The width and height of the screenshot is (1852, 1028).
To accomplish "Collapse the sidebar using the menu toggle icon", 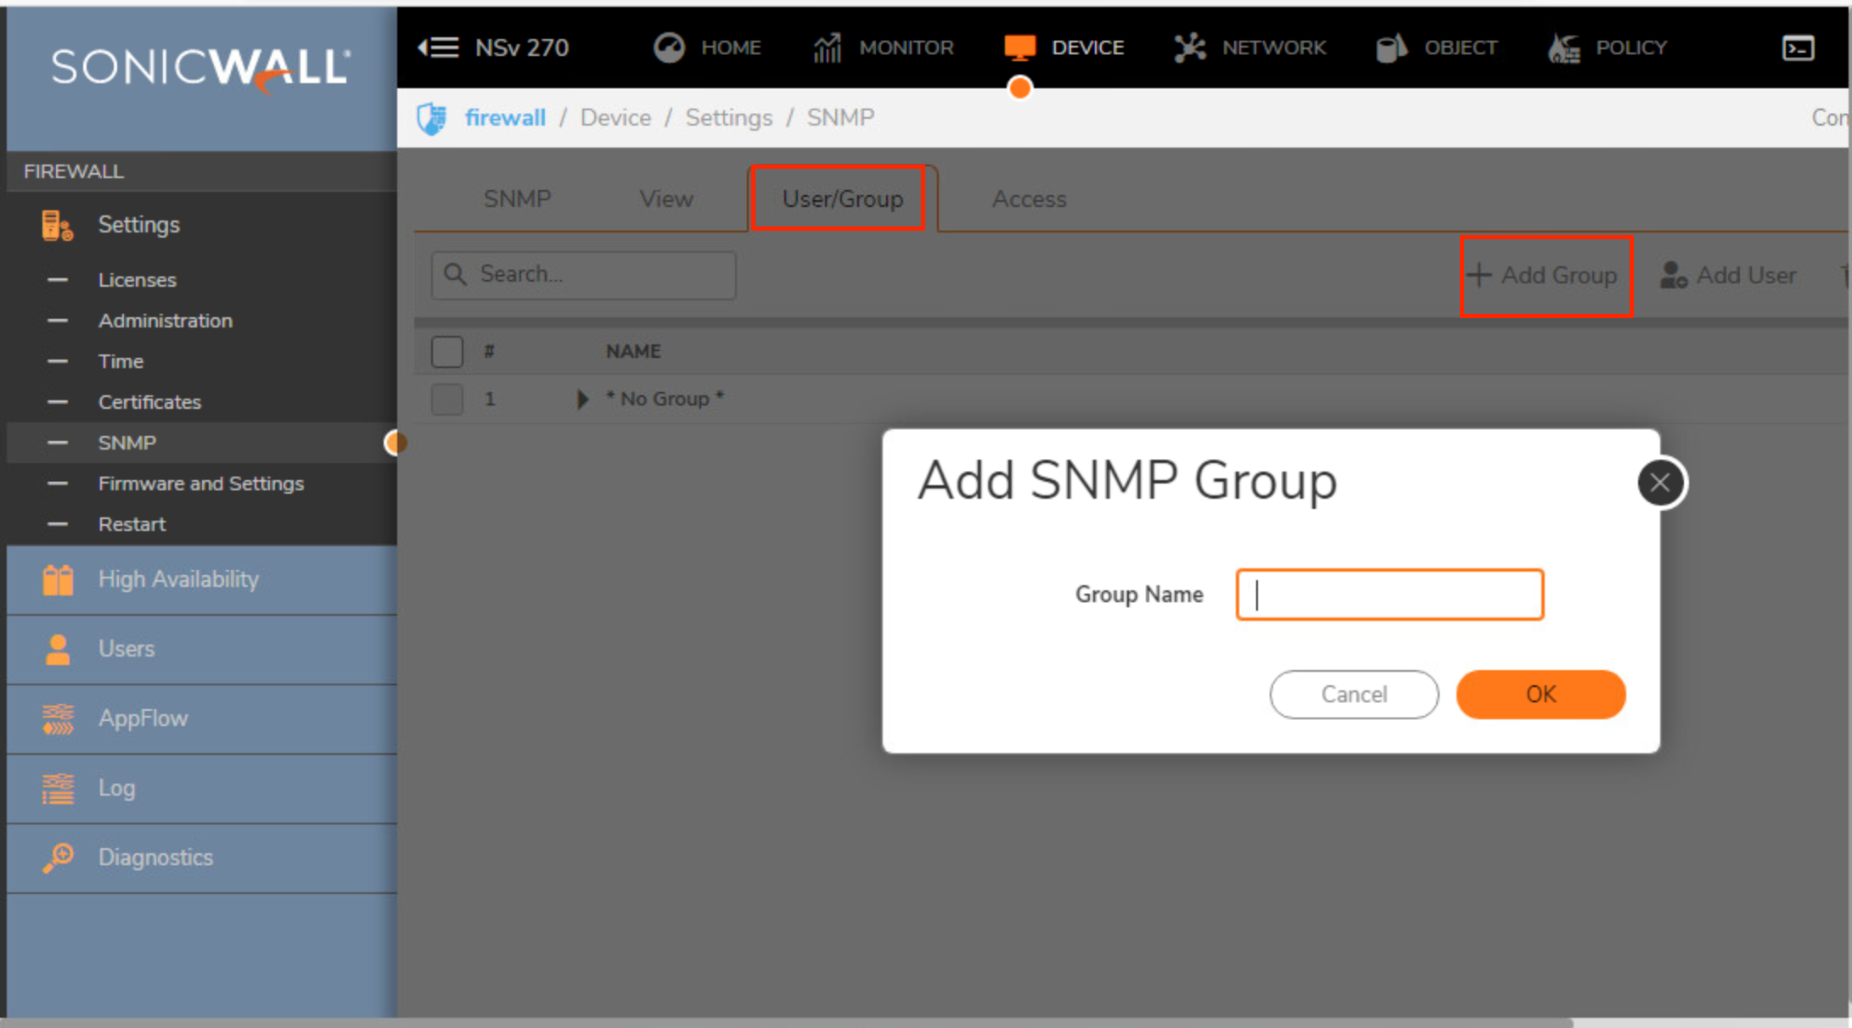I will pyautogui.click(x=438, y=47).
